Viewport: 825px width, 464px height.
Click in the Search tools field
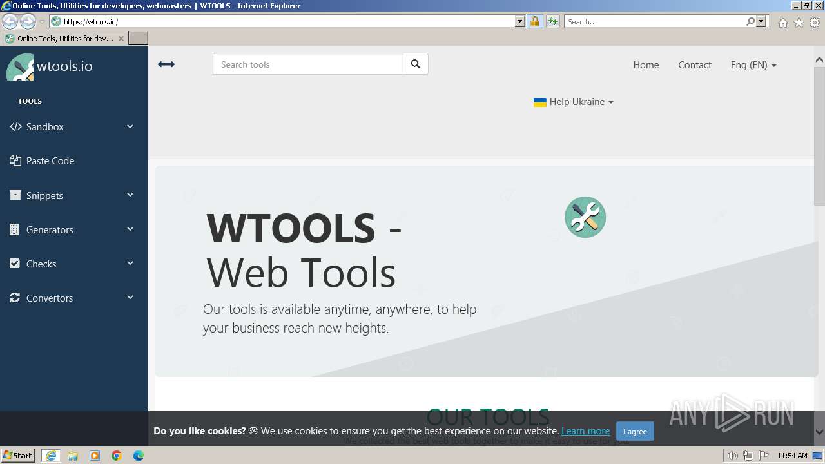[308, 64]
